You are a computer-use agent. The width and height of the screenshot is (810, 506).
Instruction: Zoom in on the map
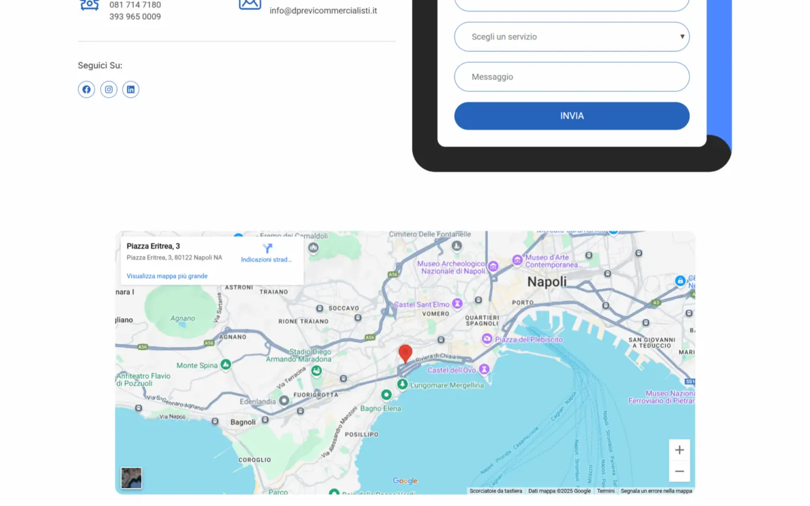coord(679,450)
